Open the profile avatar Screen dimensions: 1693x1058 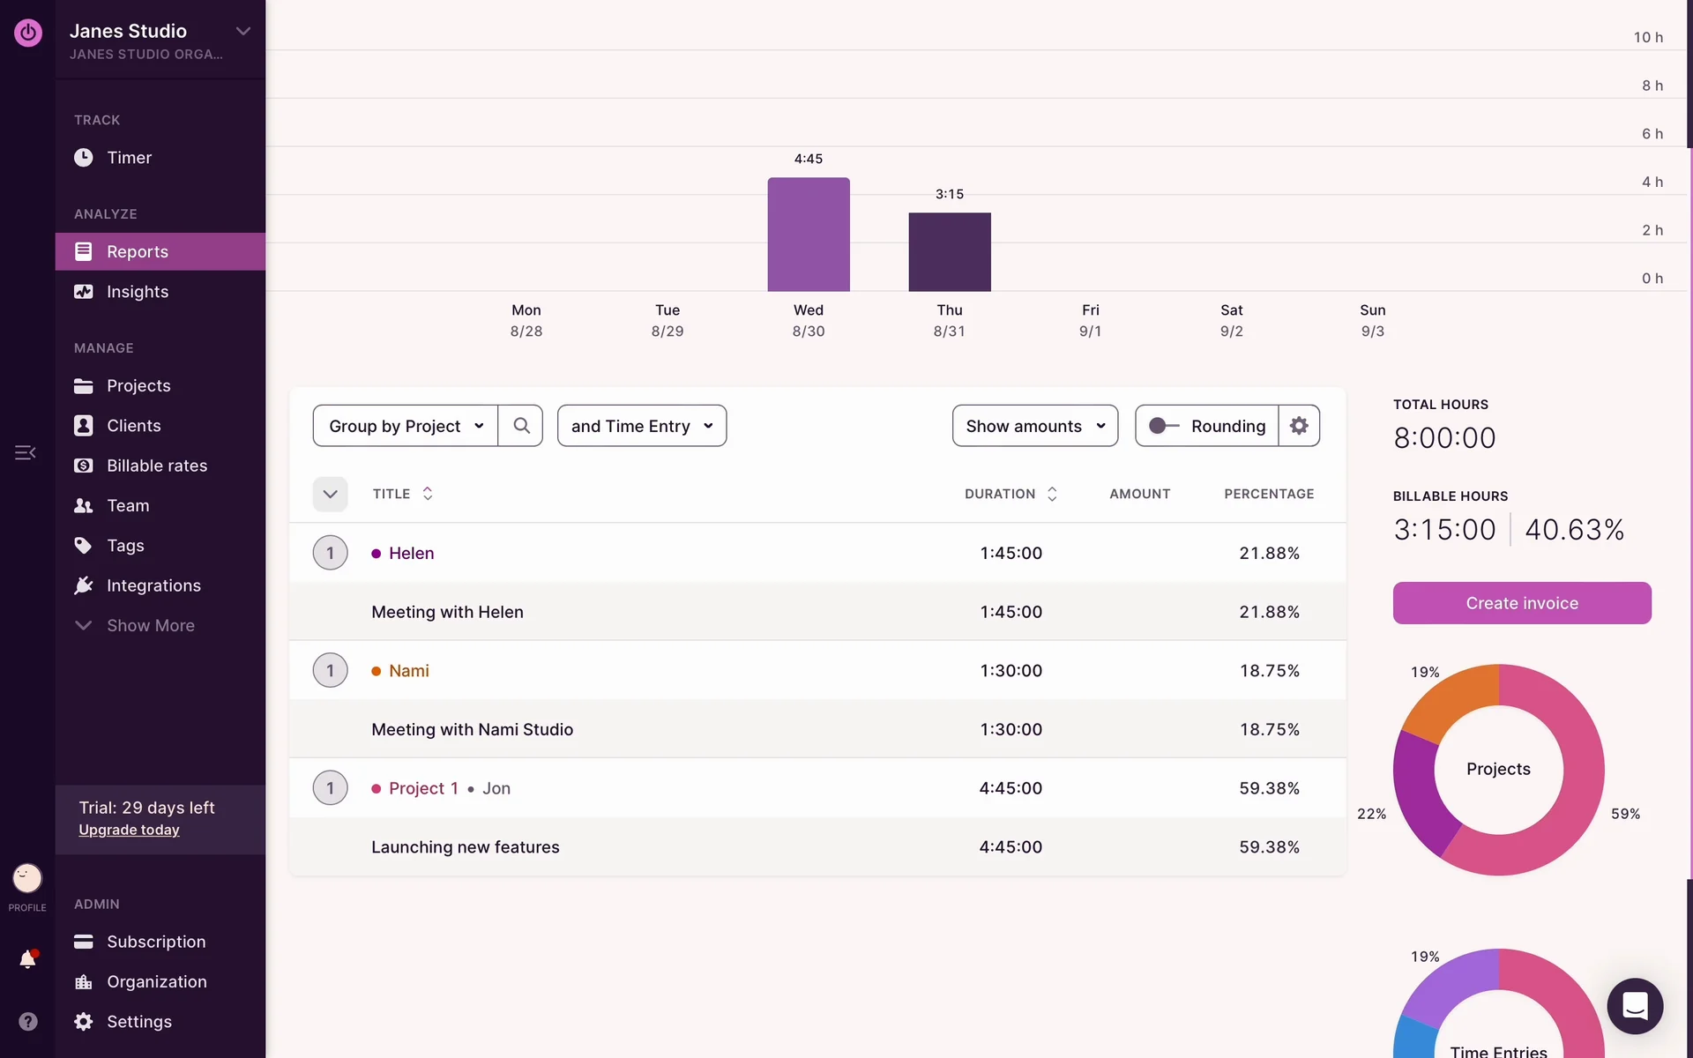(x=27, y=878)
